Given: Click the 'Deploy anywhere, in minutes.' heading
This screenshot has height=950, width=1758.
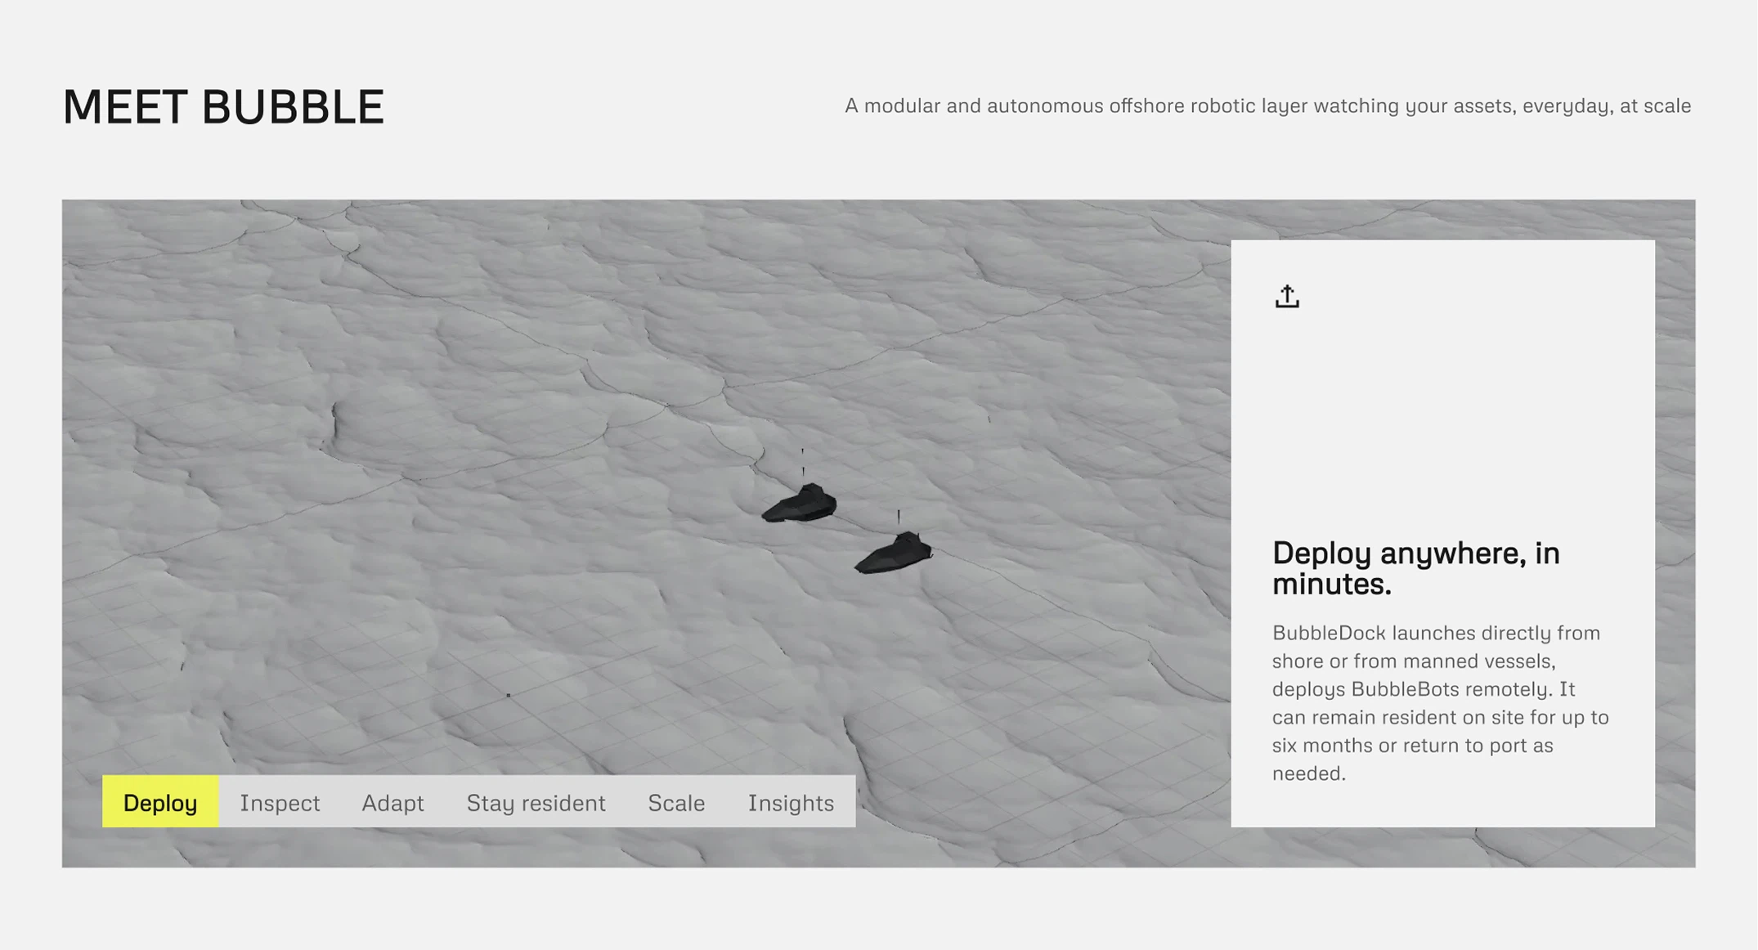Looking at the screenshot, I should [x=1415, y=568].
